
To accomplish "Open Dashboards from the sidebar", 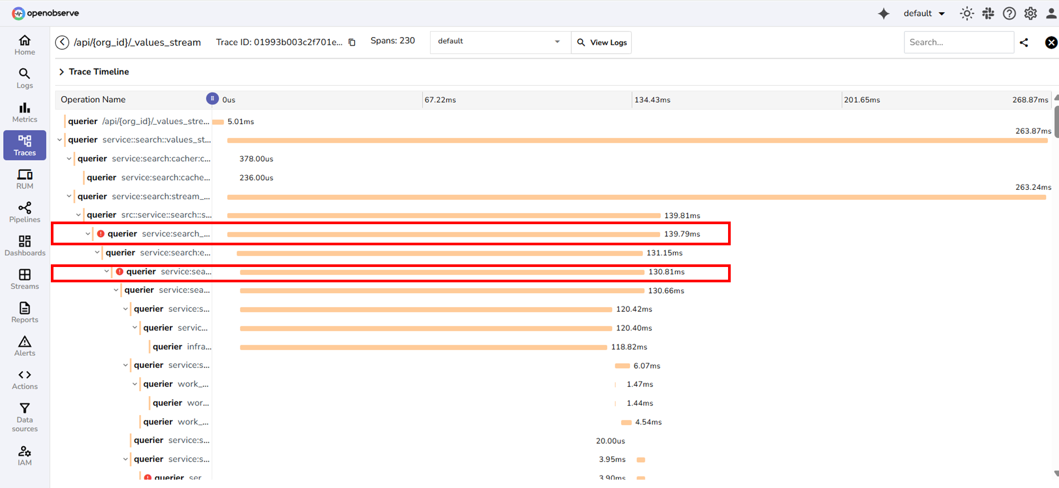I will (x=25, y=246).
